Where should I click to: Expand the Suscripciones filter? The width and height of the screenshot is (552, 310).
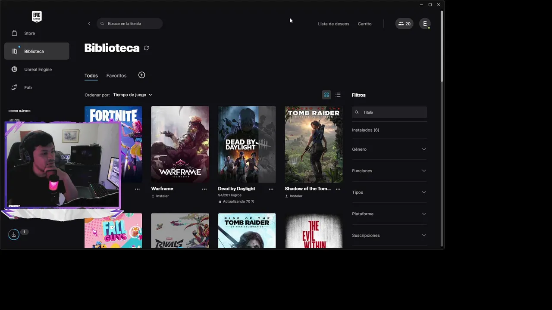tap(389, 236)
